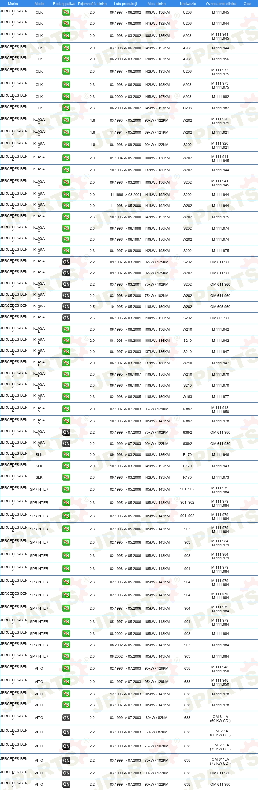Click petrol icon in Klasa E W210 M 111.942 row
Image resolution: width=258 pixels, height=790 pixels.
[x=66, y=329]
